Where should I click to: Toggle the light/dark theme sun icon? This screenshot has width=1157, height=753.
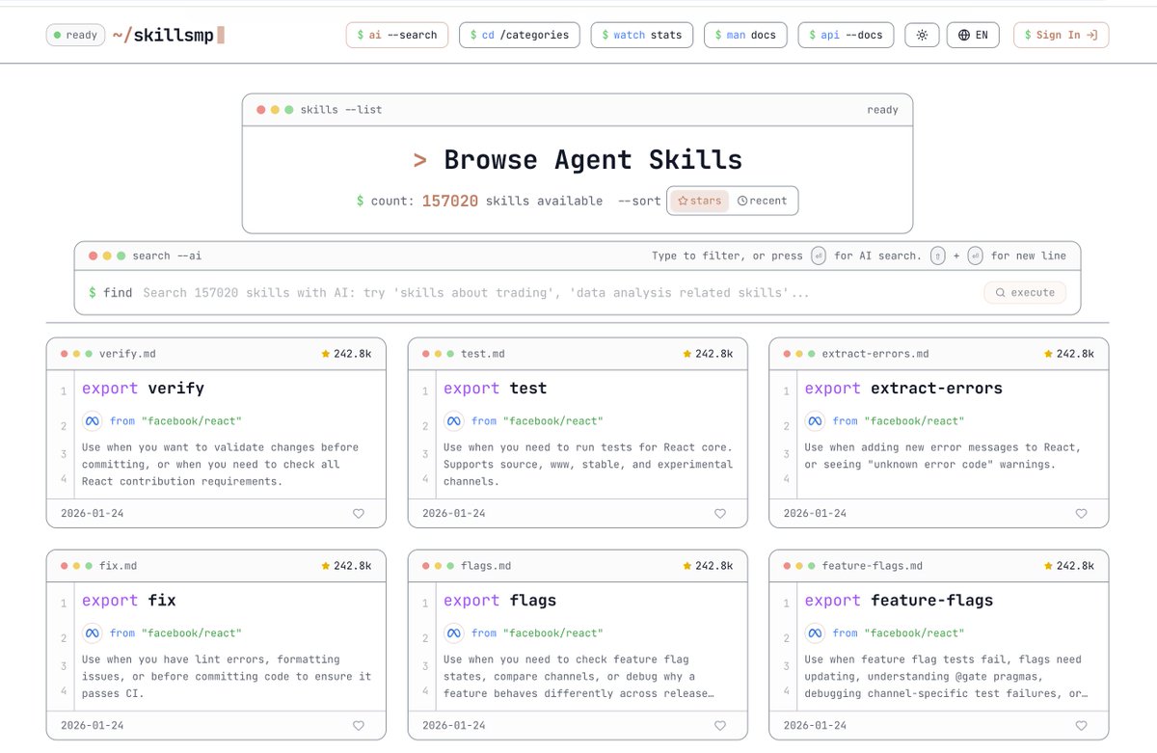click(x=922, y=36)
